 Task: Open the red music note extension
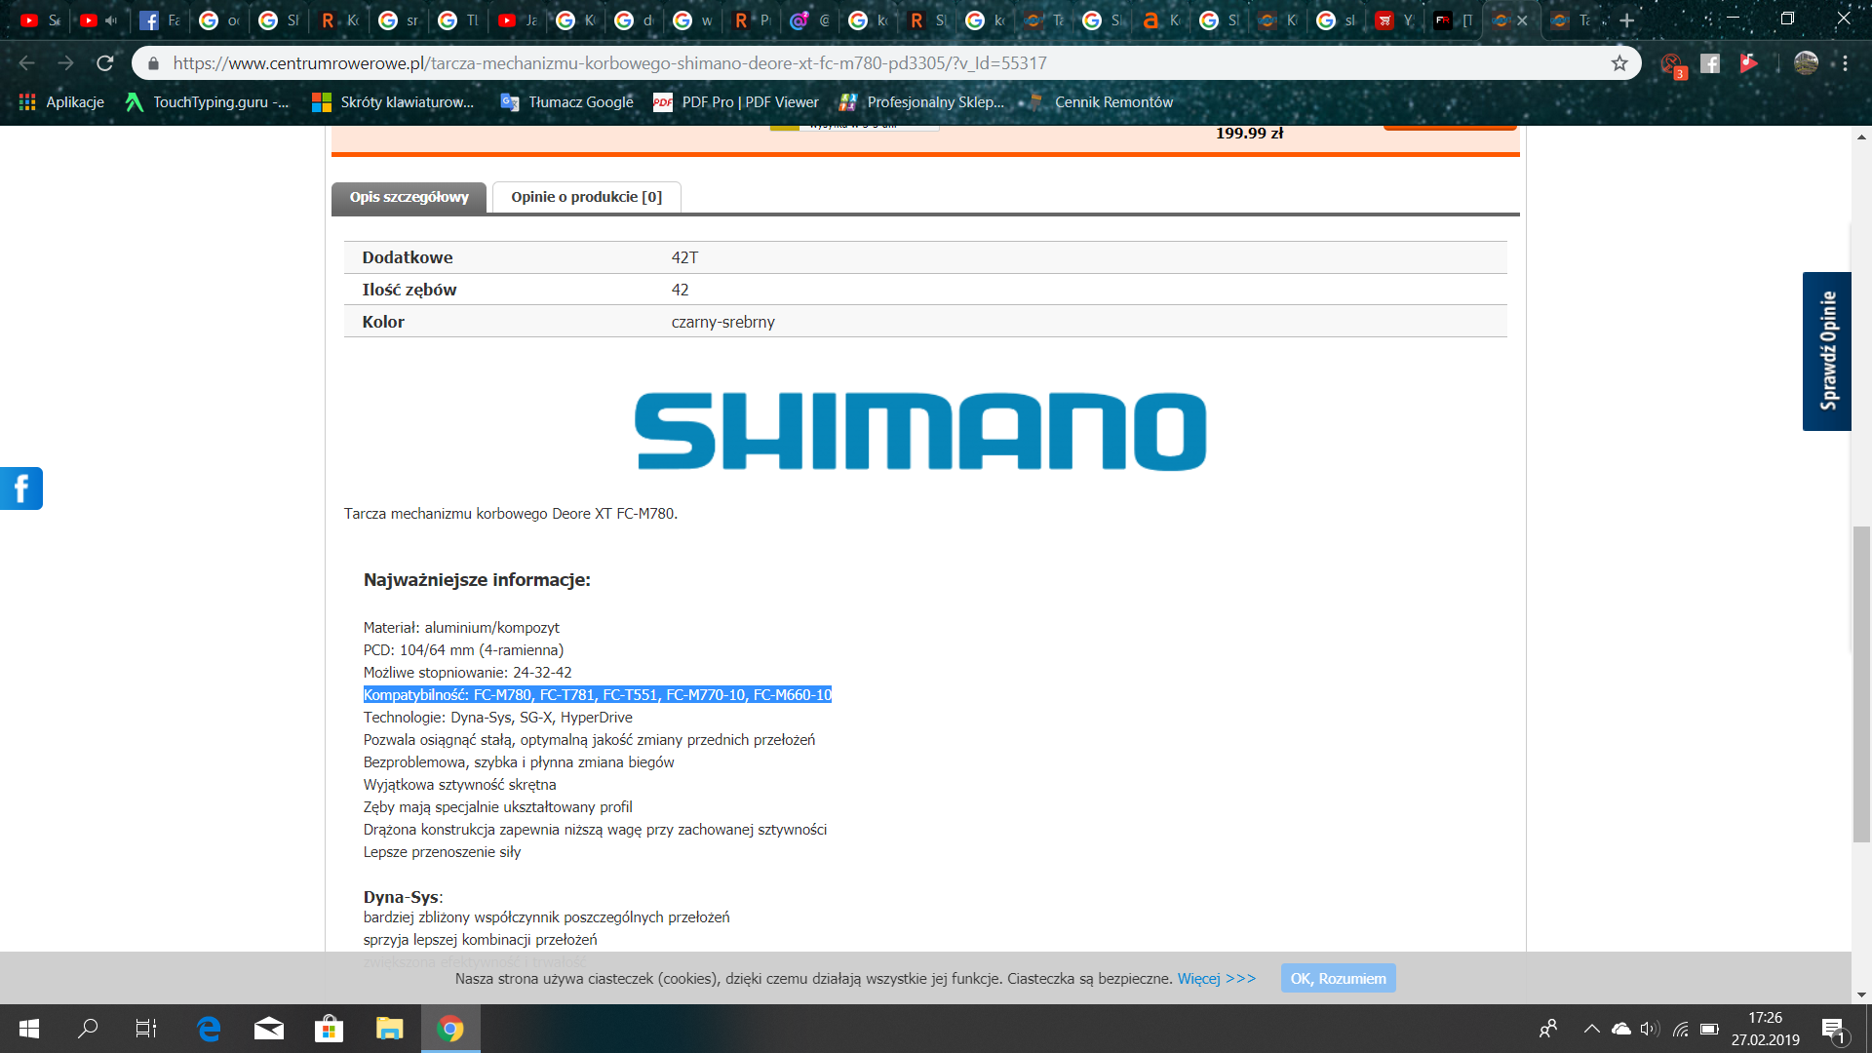point(1749,63)
